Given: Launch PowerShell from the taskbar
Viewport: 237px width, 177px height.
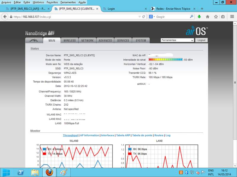Looking at the screenshot, I should point(21,173).
